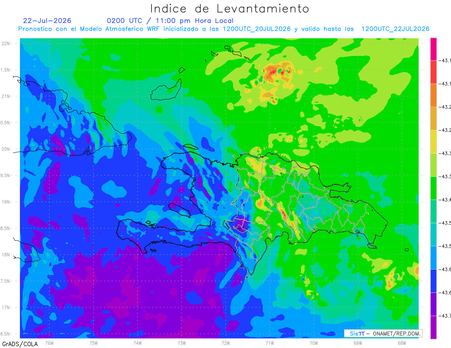Image resolution: width=451 pixels, height=348 pixels.
Task: Pick the lime yellow-green legend swatch
Action: 433,165
